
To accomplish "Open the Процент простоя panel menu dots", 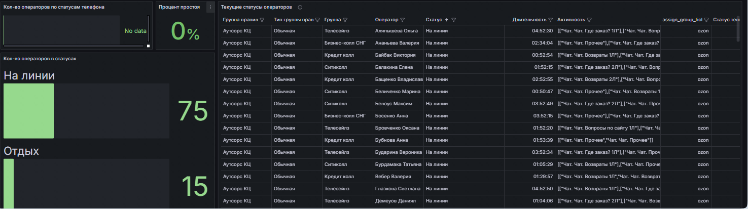I will point(210,7).
